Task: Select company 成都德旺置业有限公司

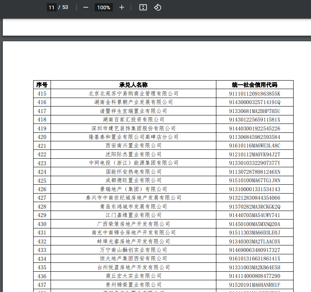Action: pyautogui.click(x=133, y=180)
